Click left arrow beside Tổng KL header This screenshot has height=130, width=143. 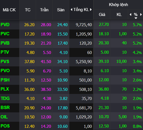point(71,10)
